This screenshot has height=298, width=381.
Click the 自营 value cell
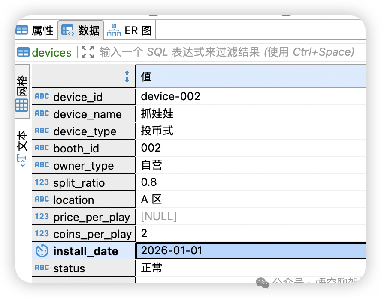(251, 165)
